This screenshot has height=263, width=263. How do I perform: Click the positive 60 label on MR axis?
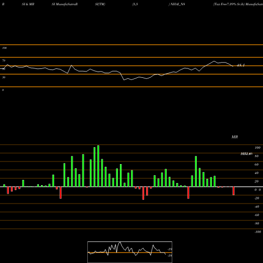pos(257,165)
